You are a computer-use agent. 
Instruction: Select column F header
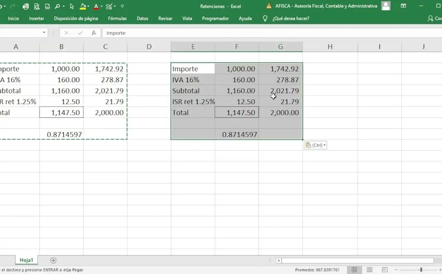point(237,47)
